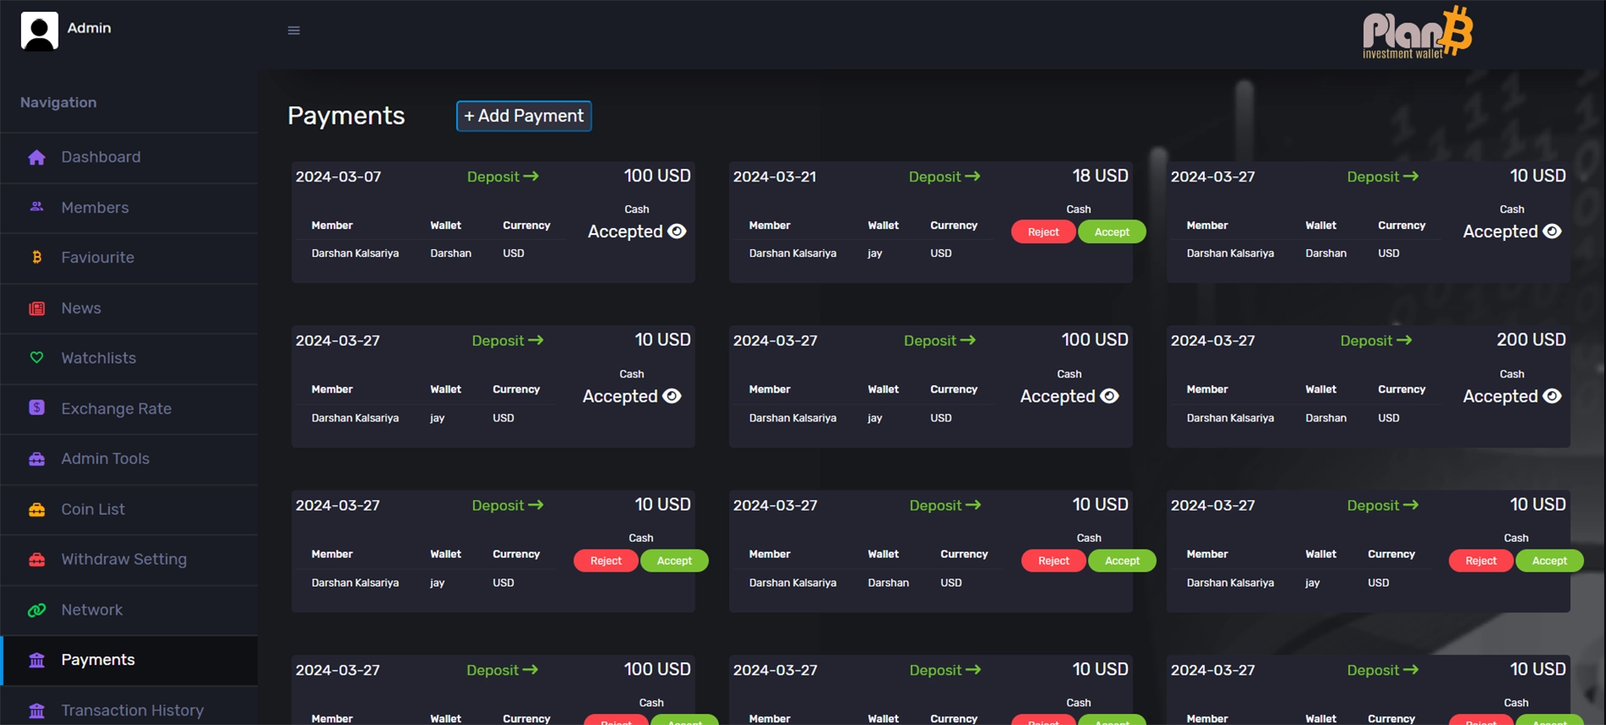Reject the 18 USD payment from 2024-03-21
The height and width of the screenshot is (725, 1606).
coord(1043,231)
